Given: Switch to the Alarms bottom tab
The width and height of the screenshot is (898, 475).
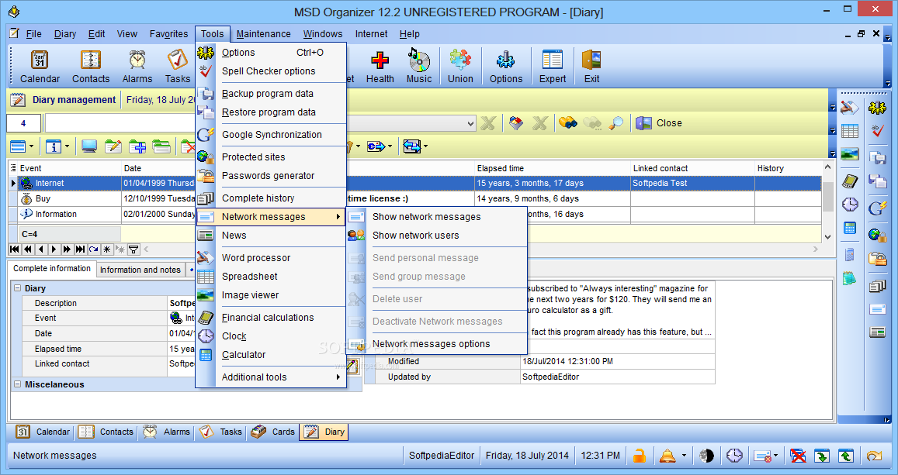Looking at the screenshot, I should 167,432.
